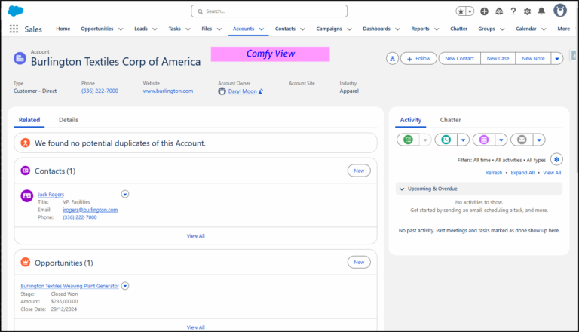The height and width of the screenshot is (332, 579).
Task: Open Jack Rogers row actions dropdown
Action: pos(125,194)
